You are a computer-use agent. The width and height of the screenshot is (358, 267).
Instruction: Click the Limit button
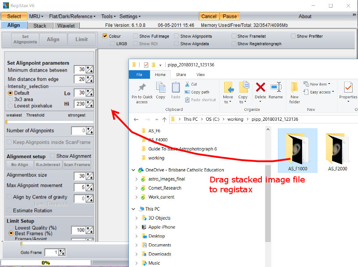coord(81,39)
